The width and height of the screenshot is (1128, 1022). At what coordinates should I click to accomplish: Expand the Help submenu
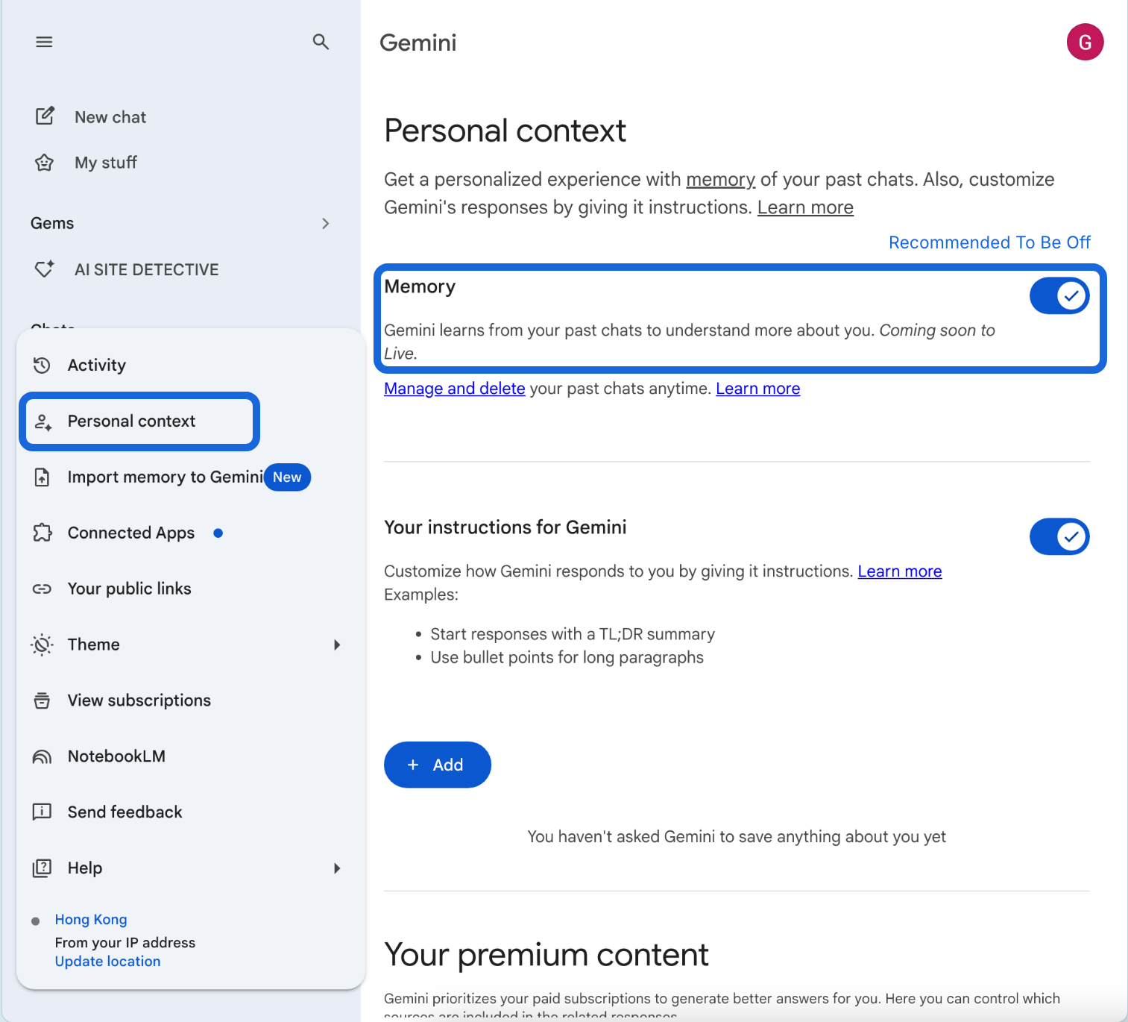coord(84,868)
